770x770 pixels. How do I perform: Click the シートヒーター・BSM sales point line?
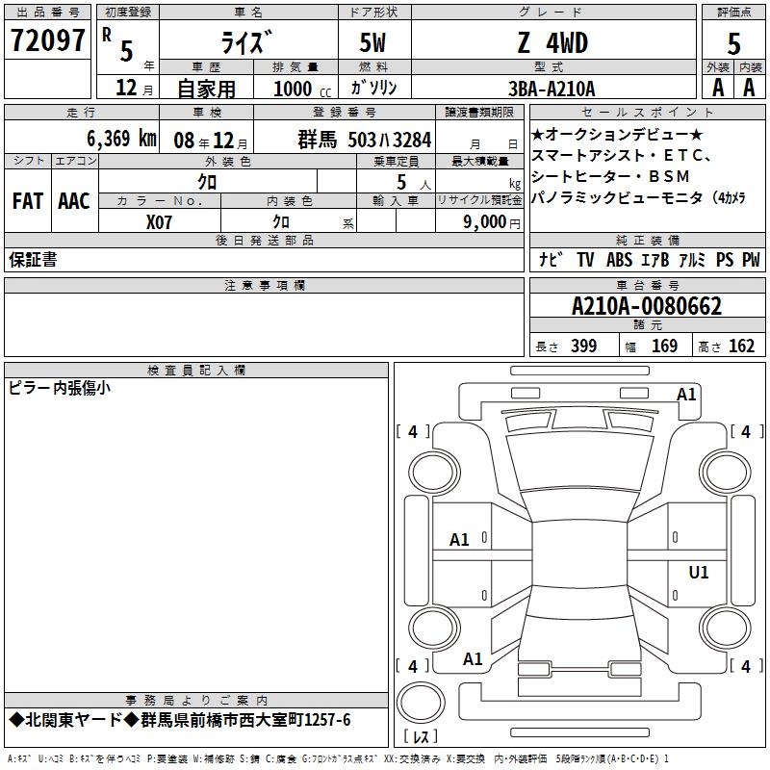pyautogui.click(x=610, y=176)
